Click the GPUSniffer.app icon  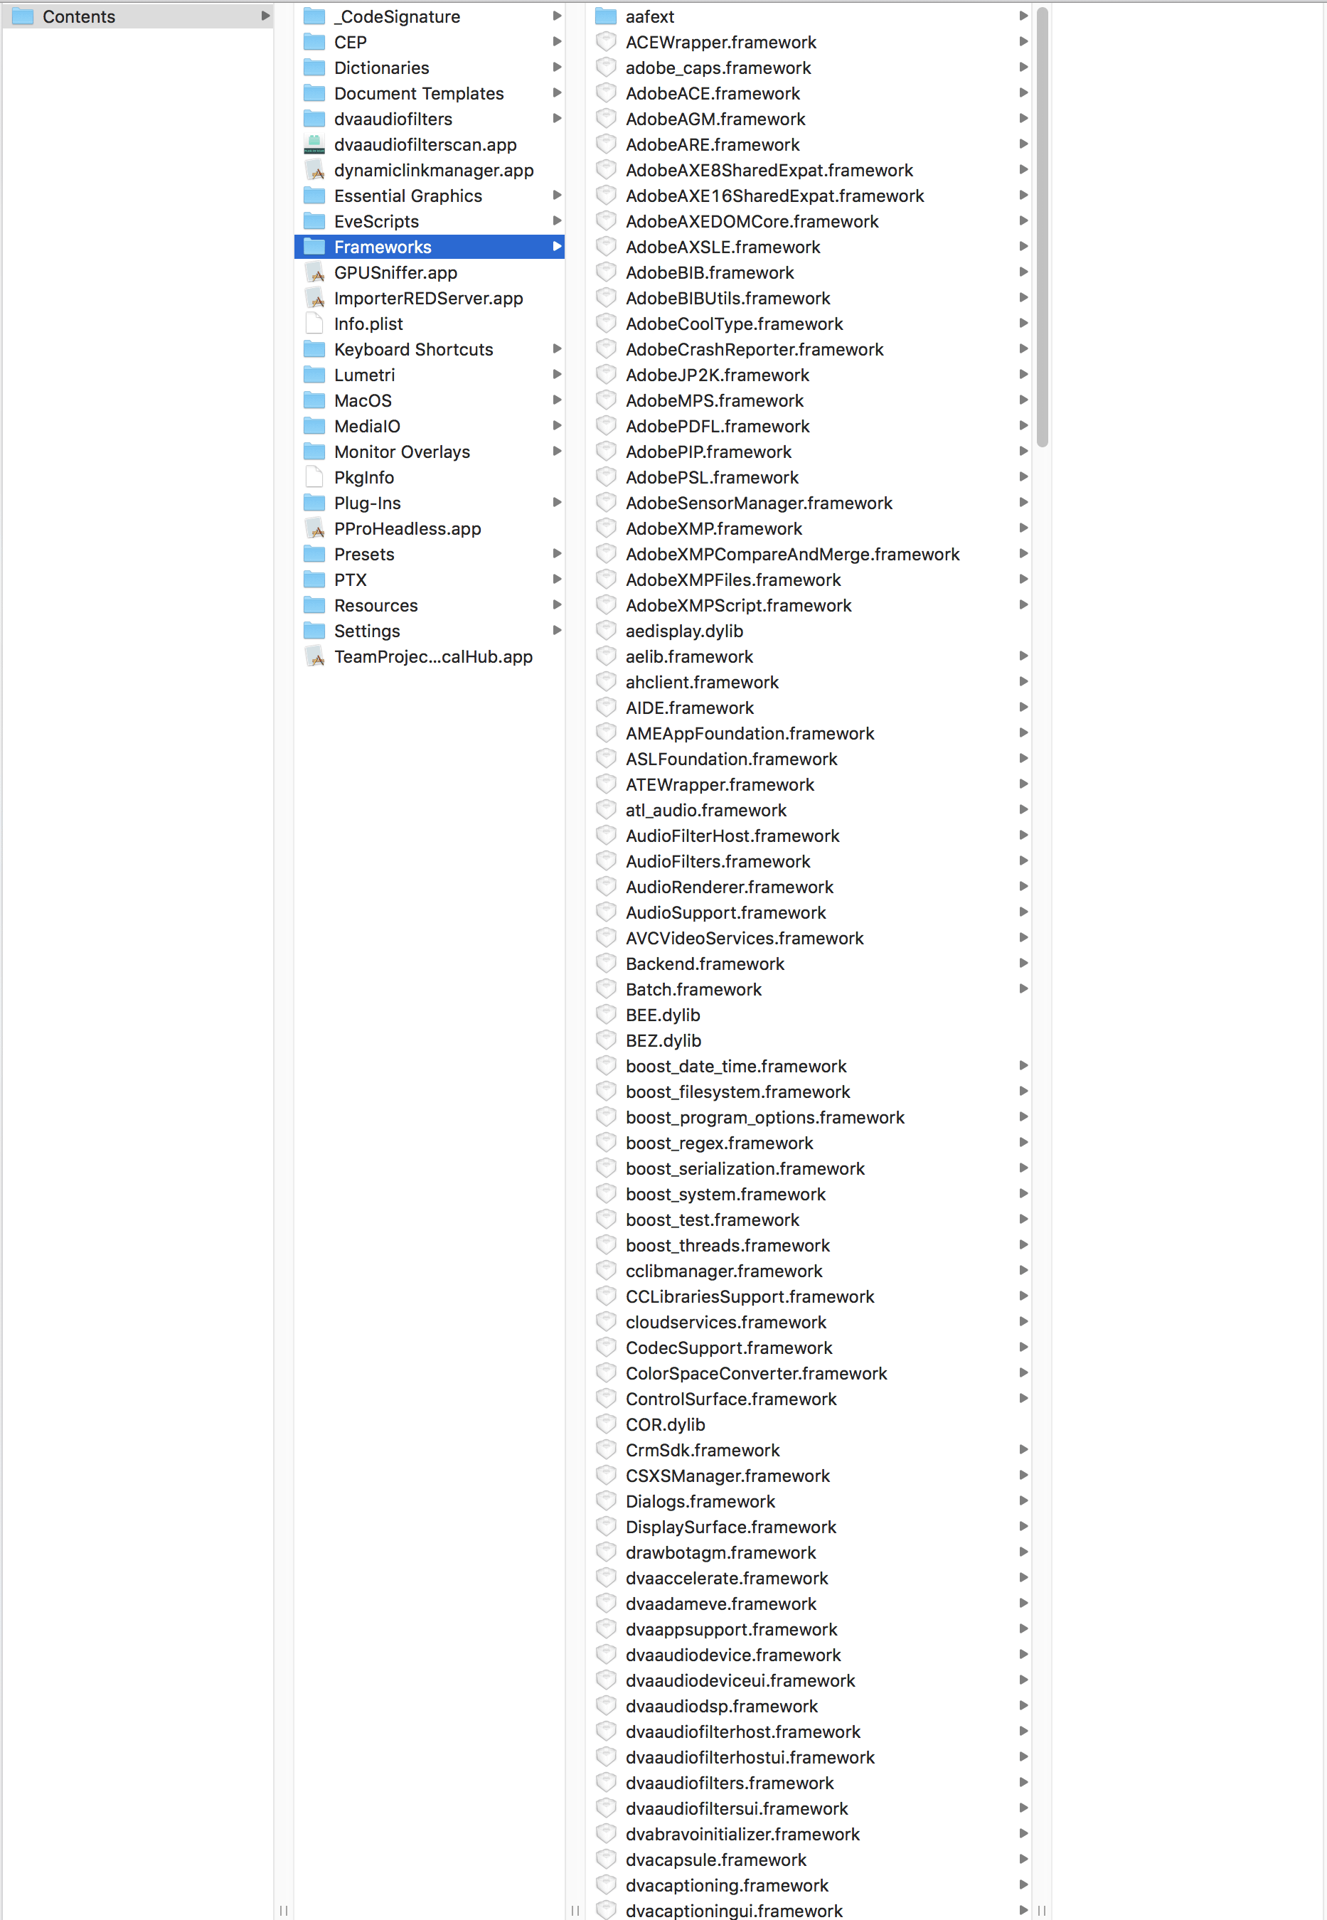pyautogui.click(x=314, y=272)
